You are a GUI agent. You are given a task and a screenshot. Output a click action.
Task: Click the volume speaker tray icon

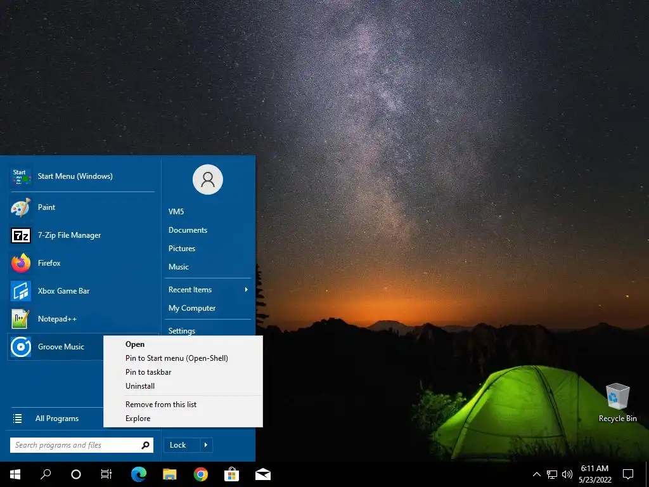click(567, 474)
